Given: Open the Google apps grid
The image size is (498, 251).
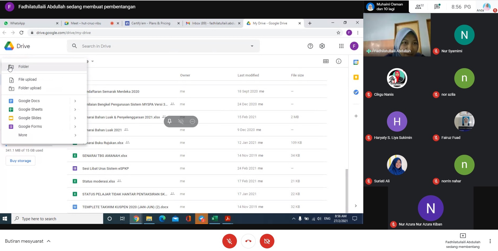Looking at the screenshot, I should pyautogui.click(x=341, y=46).
